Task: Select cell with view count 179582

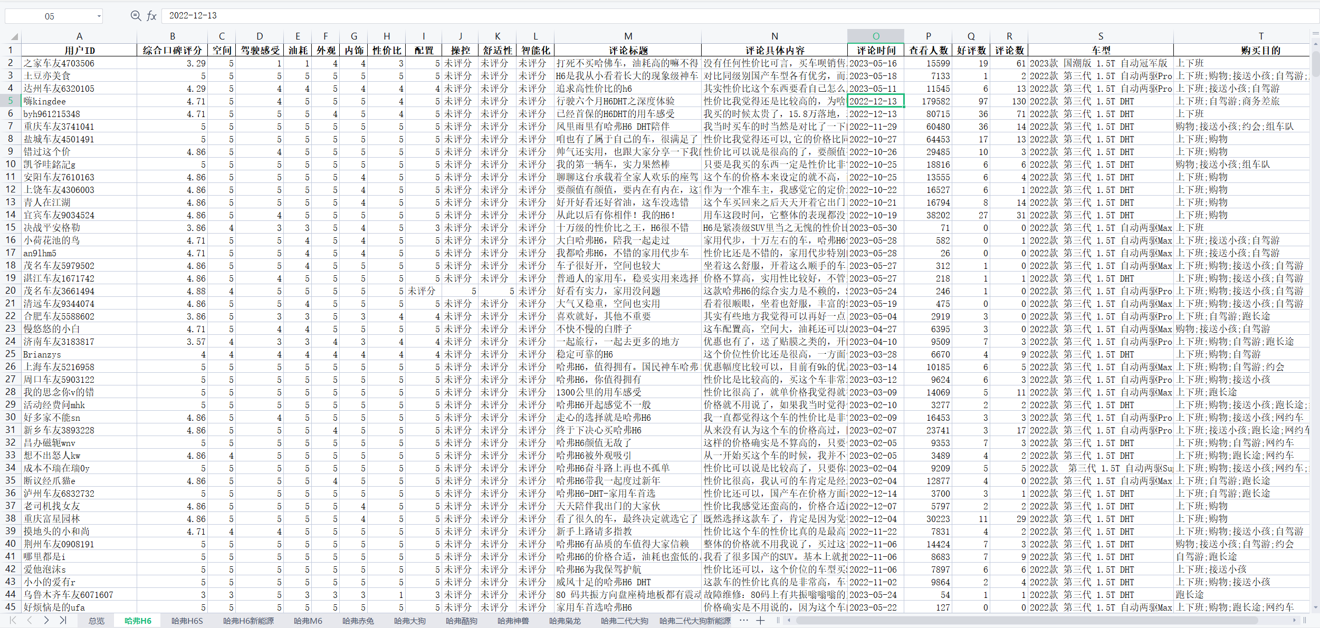Action: click(929, 101)
